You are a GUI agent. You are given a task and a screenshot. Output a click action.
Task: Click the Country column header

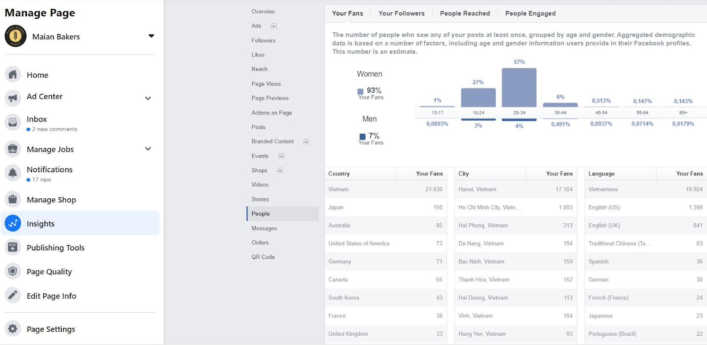pyautogui.click(x=360, y=174)
